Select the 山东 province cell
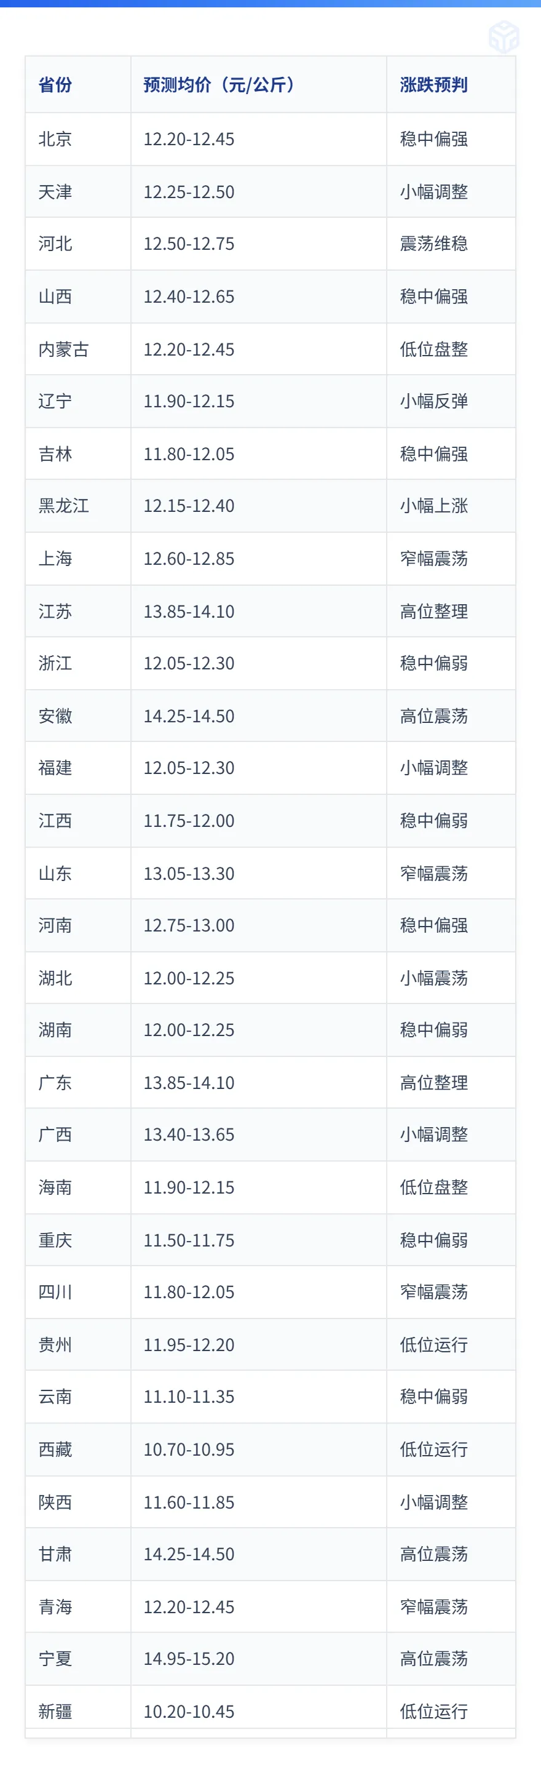 point(78,874)
